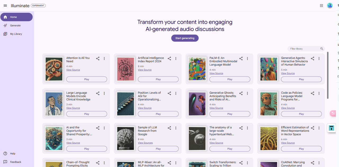Share the Chain-of-Thought Prompting paper
339x167 pixels.
(x=98, y=163)
